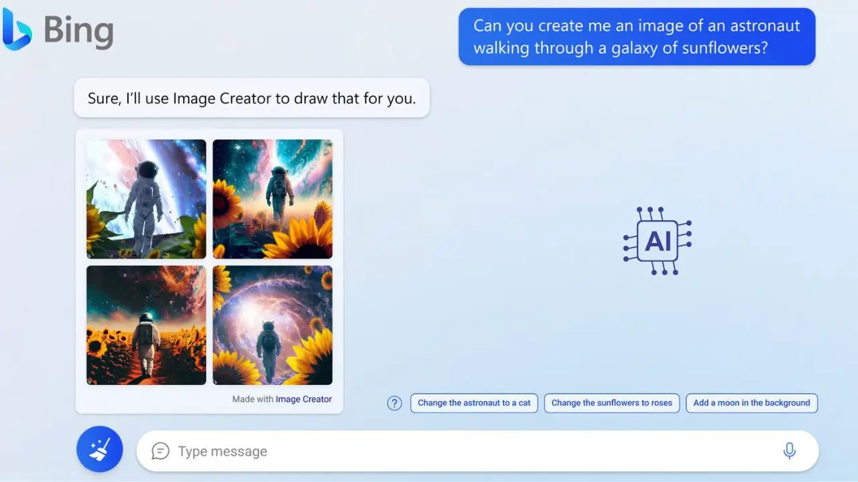Open the astronaut in spiral galaxy image
The height and width of the screenshot is (482, 858).
click(x=273, y=325)
